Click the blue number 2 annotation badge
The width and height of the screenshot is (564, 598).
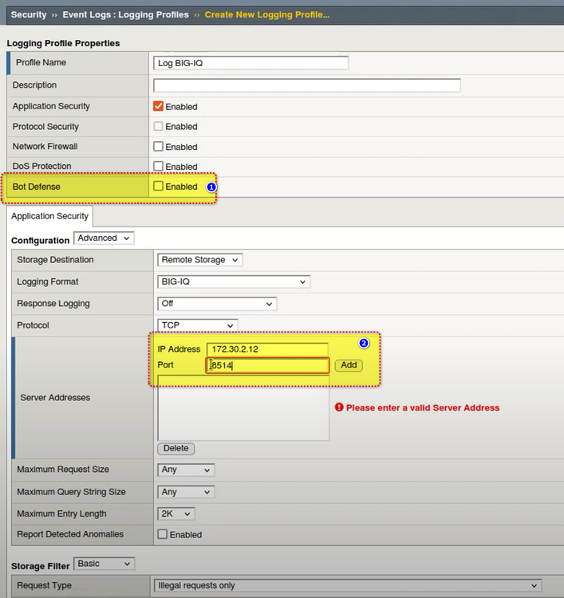pos(364,344)
